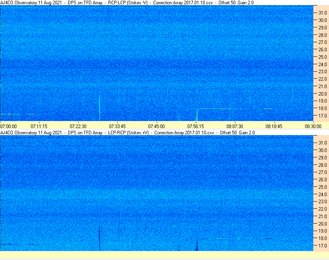
Task: Click 22.0 on the Stokes -V frequency axis
Action: click(323, 79)
